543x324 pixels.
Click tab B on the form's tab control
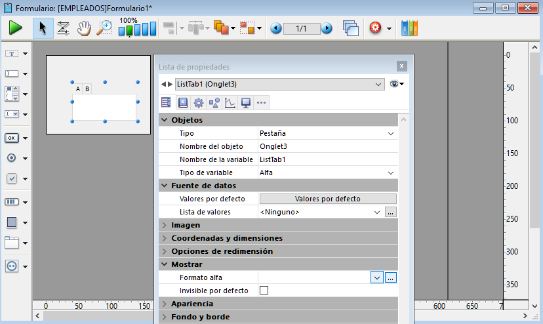87,89
